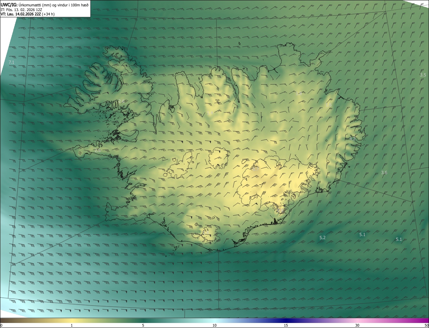Viewport: 429px width, 328px height.
Task: Click the color scale tick labeled 5
Action: click(143, 325)
